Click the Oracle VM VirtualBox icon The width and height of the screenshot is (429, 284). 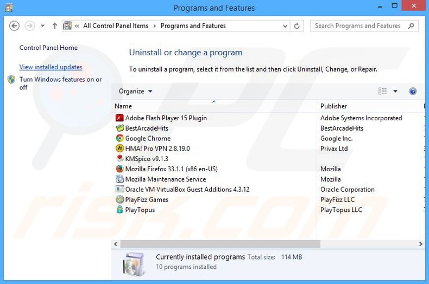pos(119,189)
